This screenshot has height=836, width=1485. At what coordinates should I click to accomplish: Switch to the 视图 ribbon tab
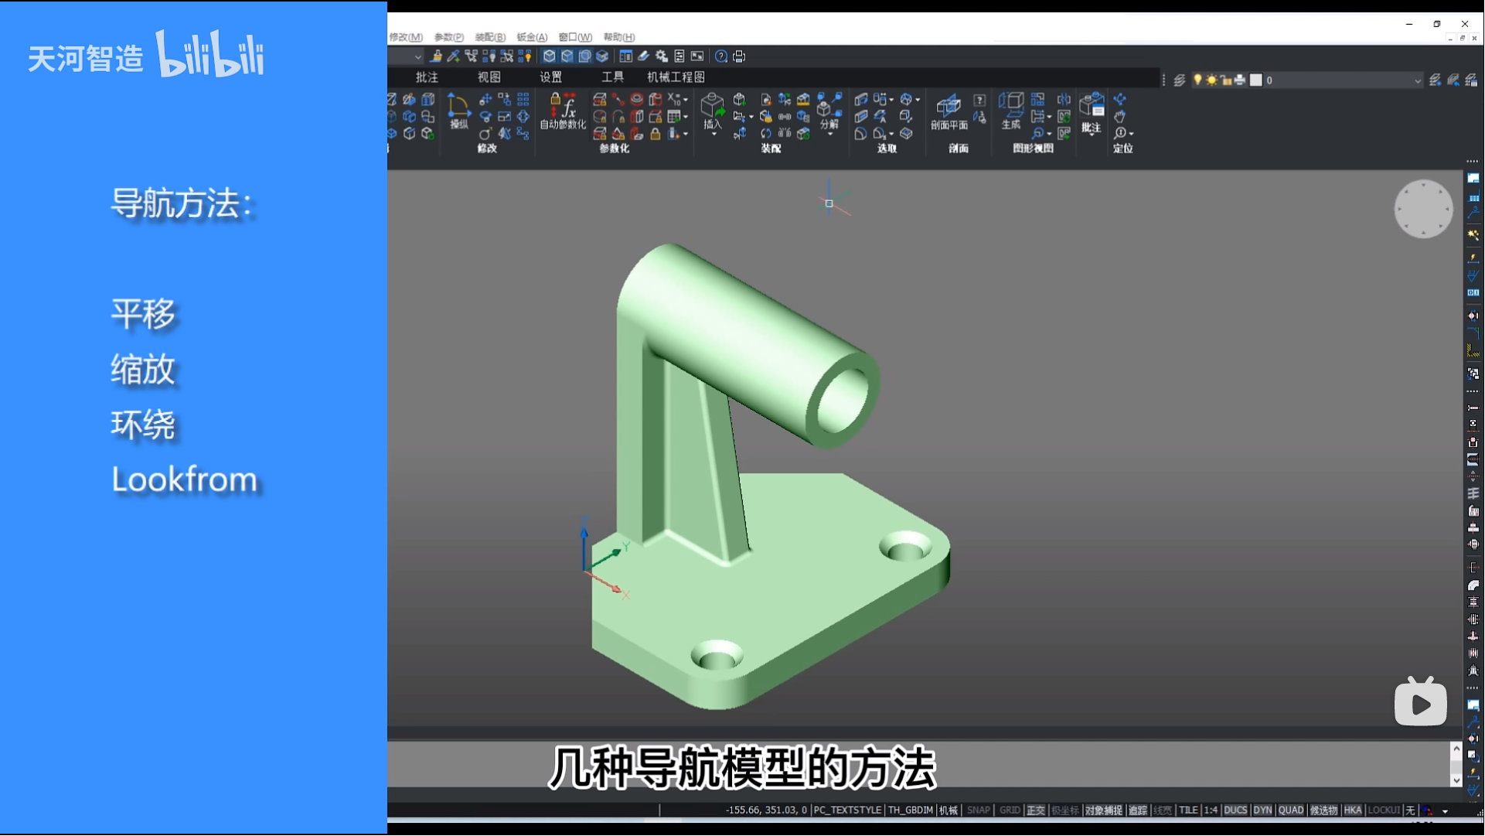click(489, 77)
